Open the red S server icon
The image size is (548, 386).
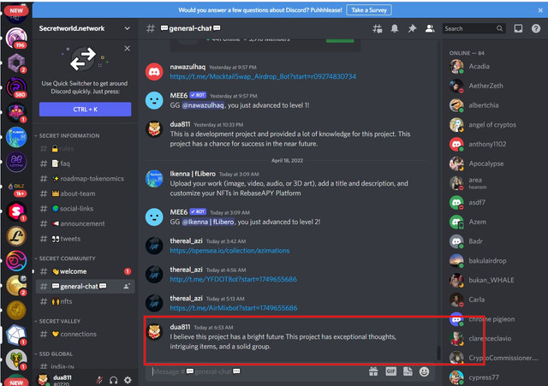(16, 211)
